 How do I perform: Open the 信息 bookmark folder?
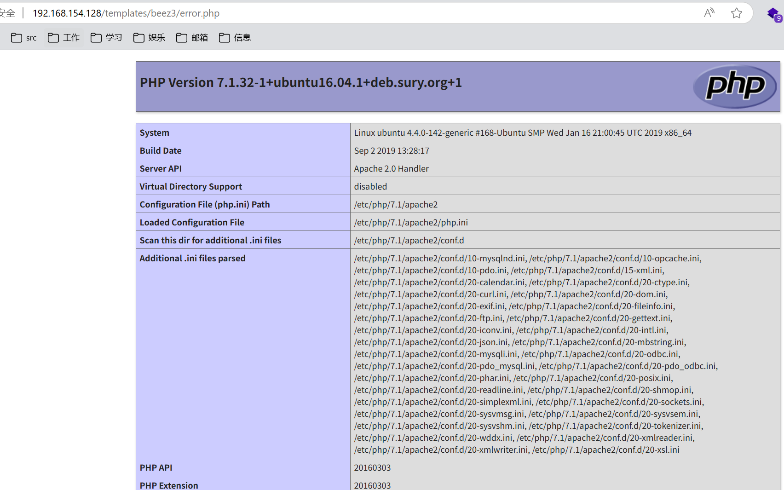(x=235, y=38)
